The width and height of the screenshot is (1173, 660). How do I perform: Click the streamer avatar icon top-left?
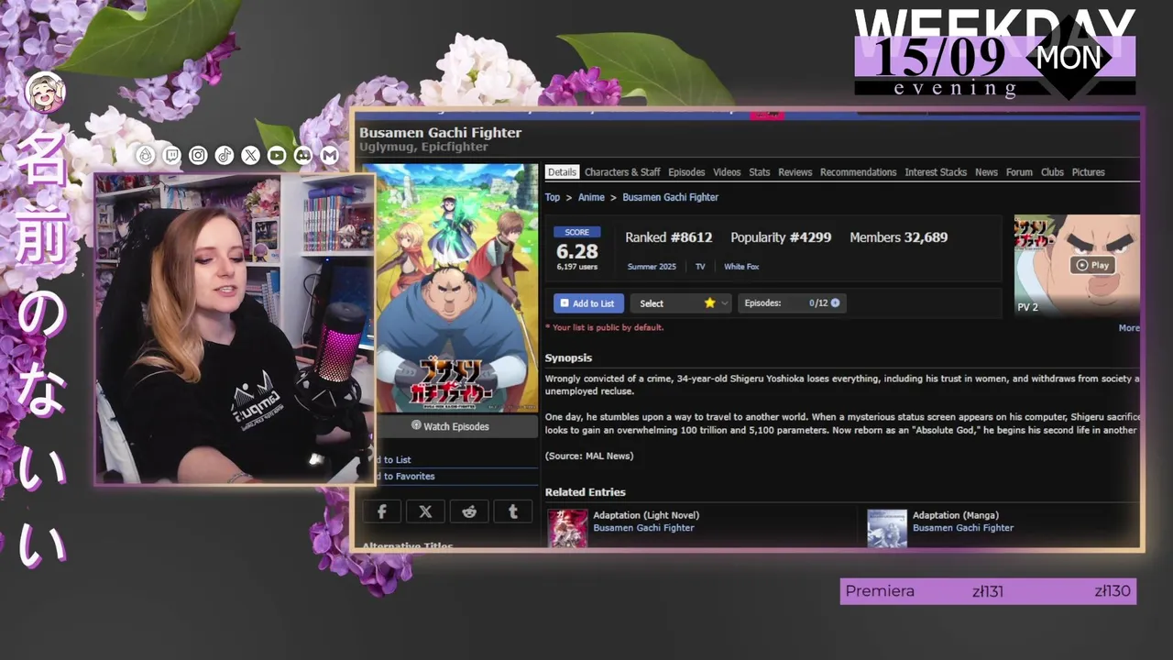(x=46, y=92)
